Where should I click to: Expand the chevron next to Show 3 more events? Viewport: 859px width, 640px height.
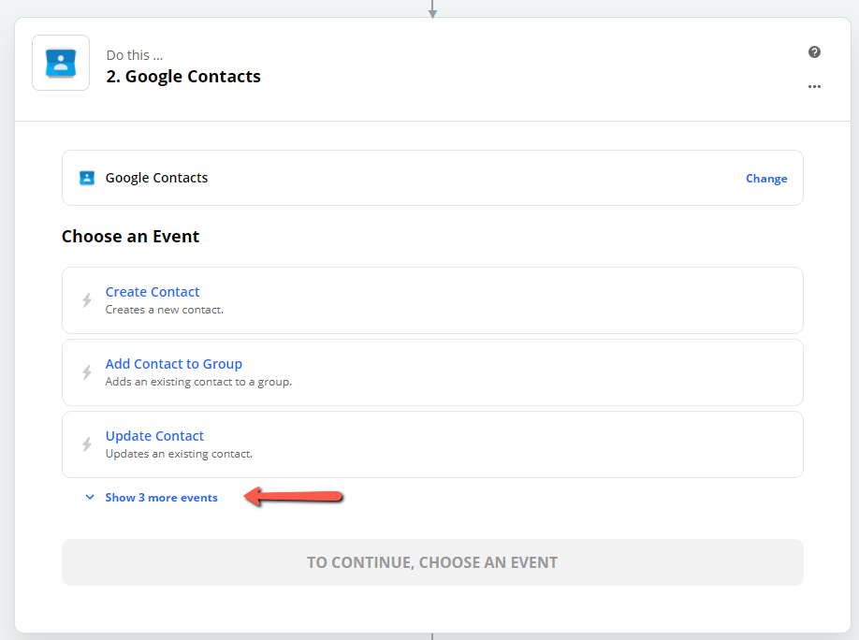(x=90, y=498)
